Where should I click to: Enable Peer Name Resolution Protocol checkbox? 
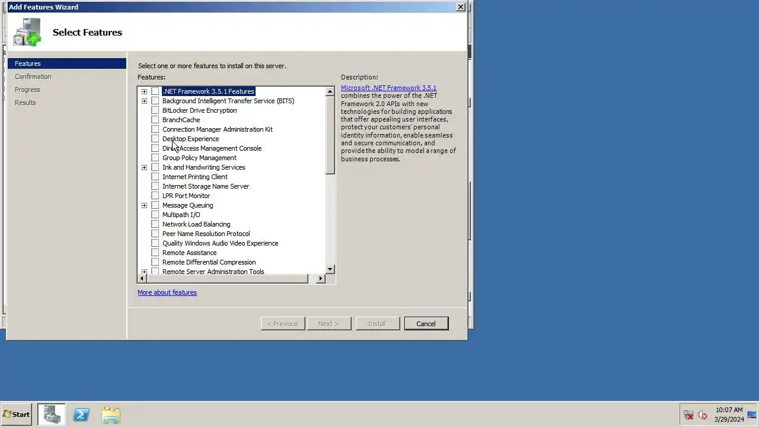pos(155,234)
